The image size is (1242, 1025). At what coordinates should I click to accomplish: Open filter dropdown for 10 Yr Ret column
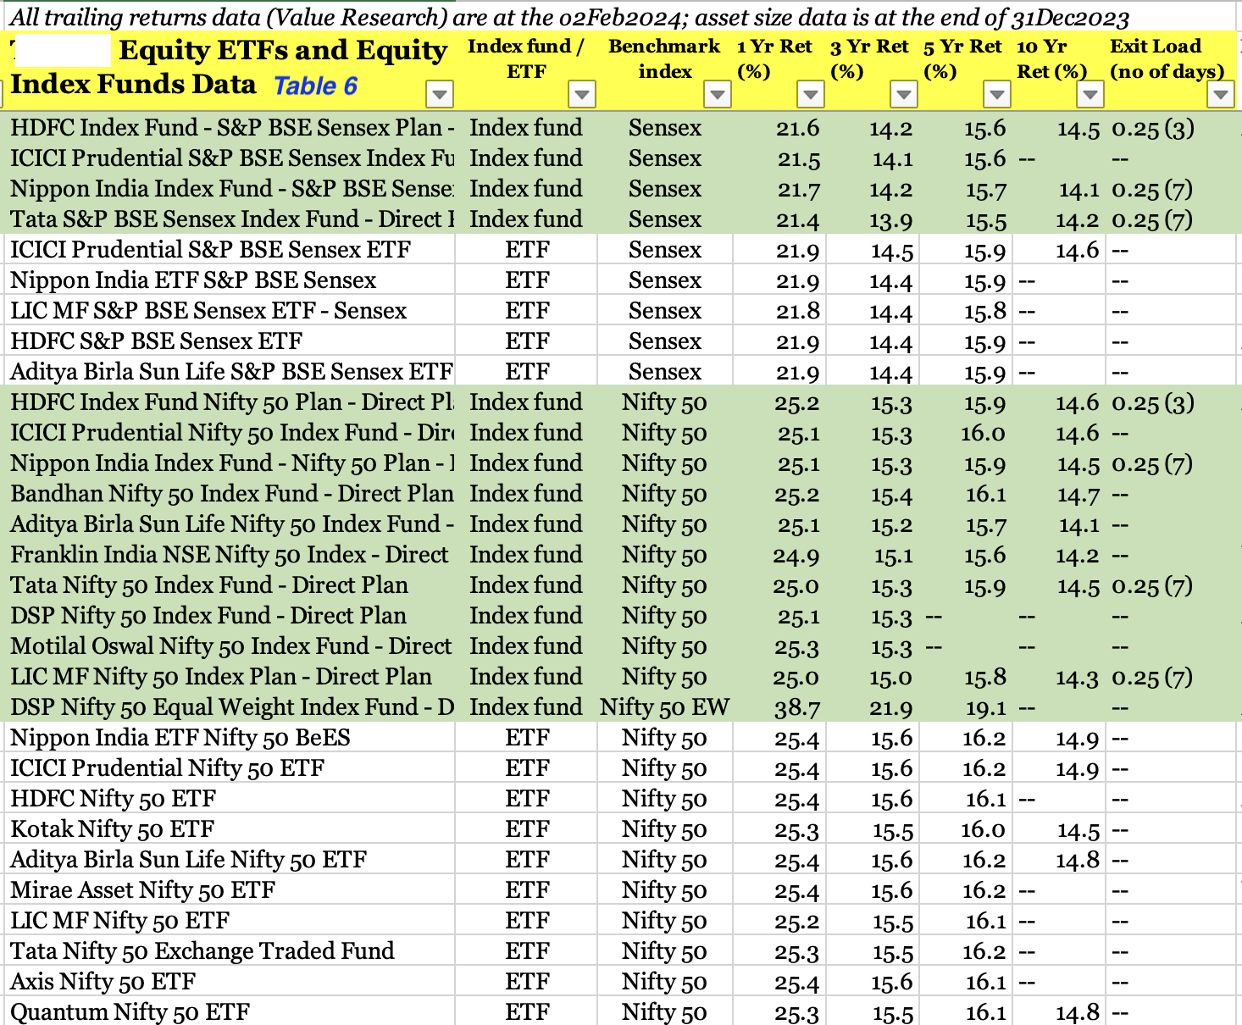[1090, 93]
